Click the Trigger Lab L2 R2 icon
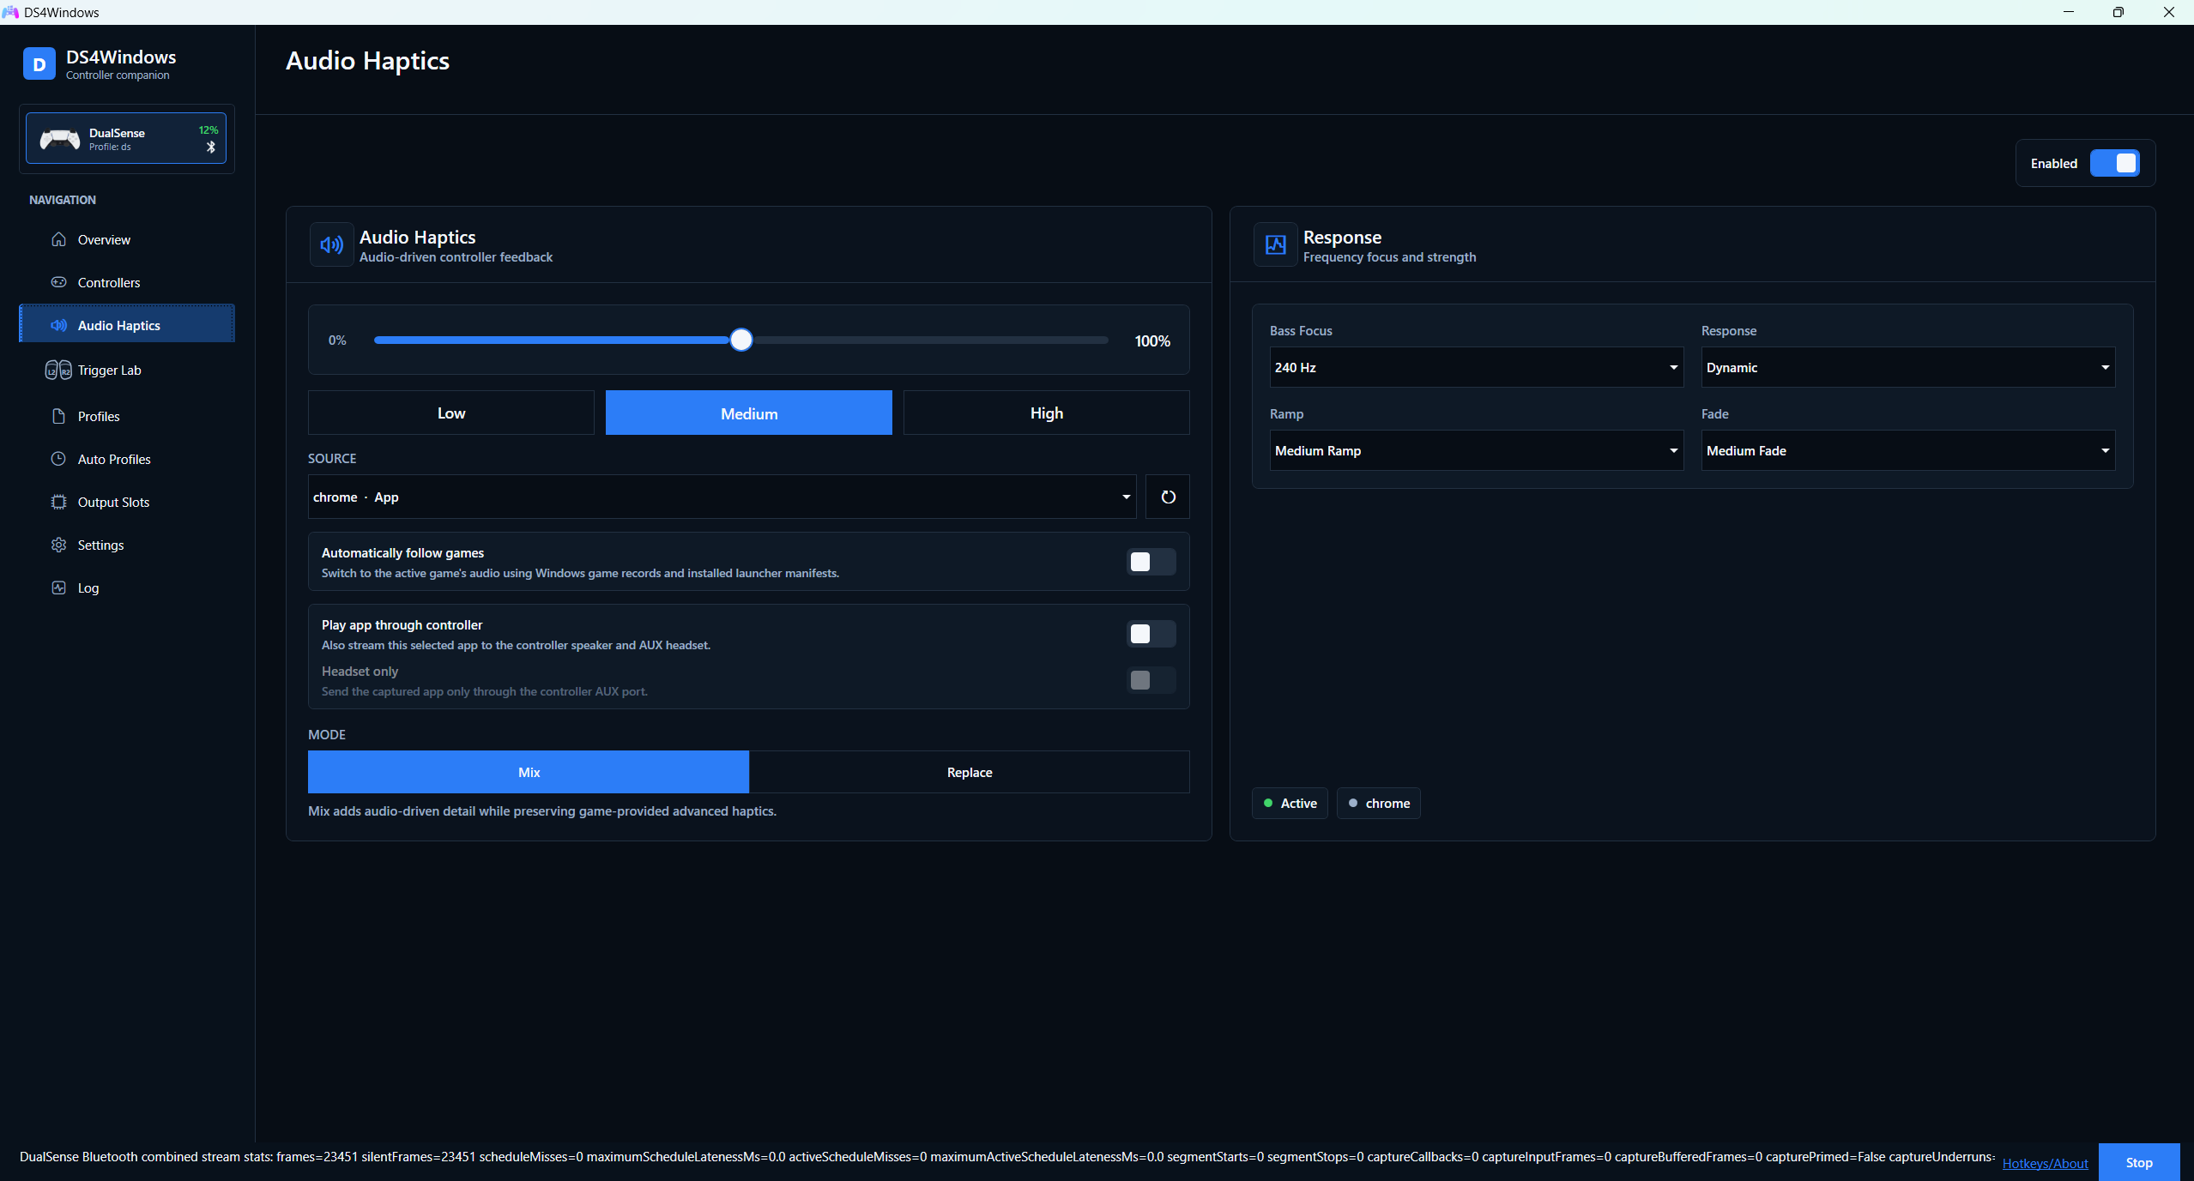This screenshot has height=1181, width=2194. [58, 370]
